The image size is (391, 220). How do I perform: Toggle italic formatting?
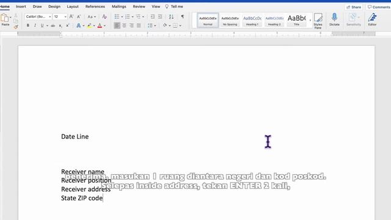point(35,26)
